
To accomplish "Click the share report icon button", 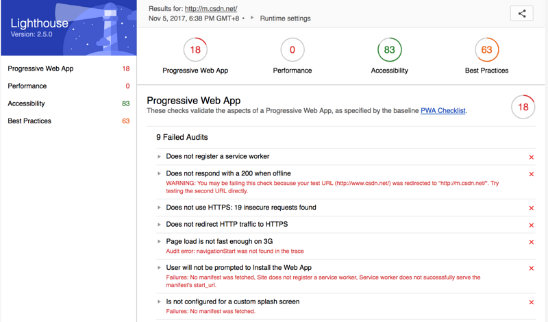I will 521,14.
